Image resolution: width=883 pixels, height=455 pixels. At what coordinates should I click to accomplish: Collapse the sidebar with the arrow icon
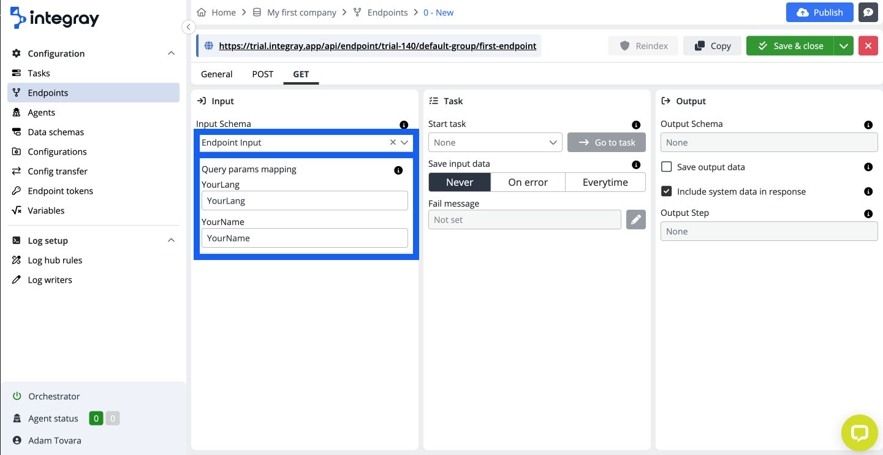pos(189,27)
